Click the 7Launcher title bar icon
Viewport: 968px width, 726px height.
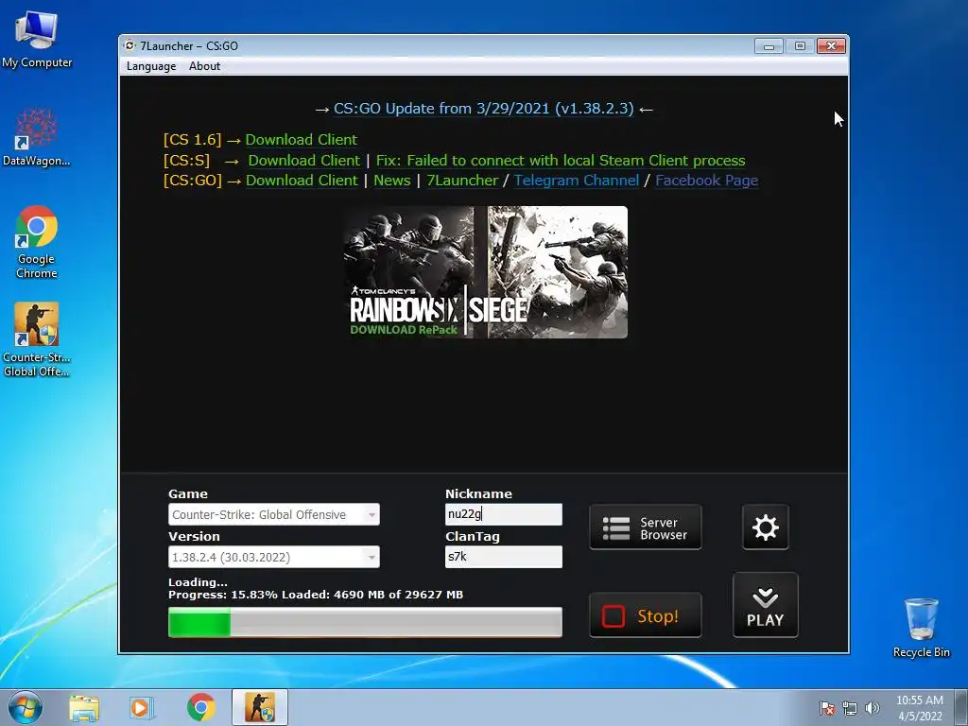pyautogui.click(x=130, y=45)
